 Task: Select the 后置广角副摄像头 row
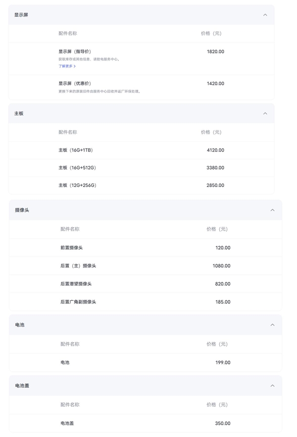[x=148, y=302]
